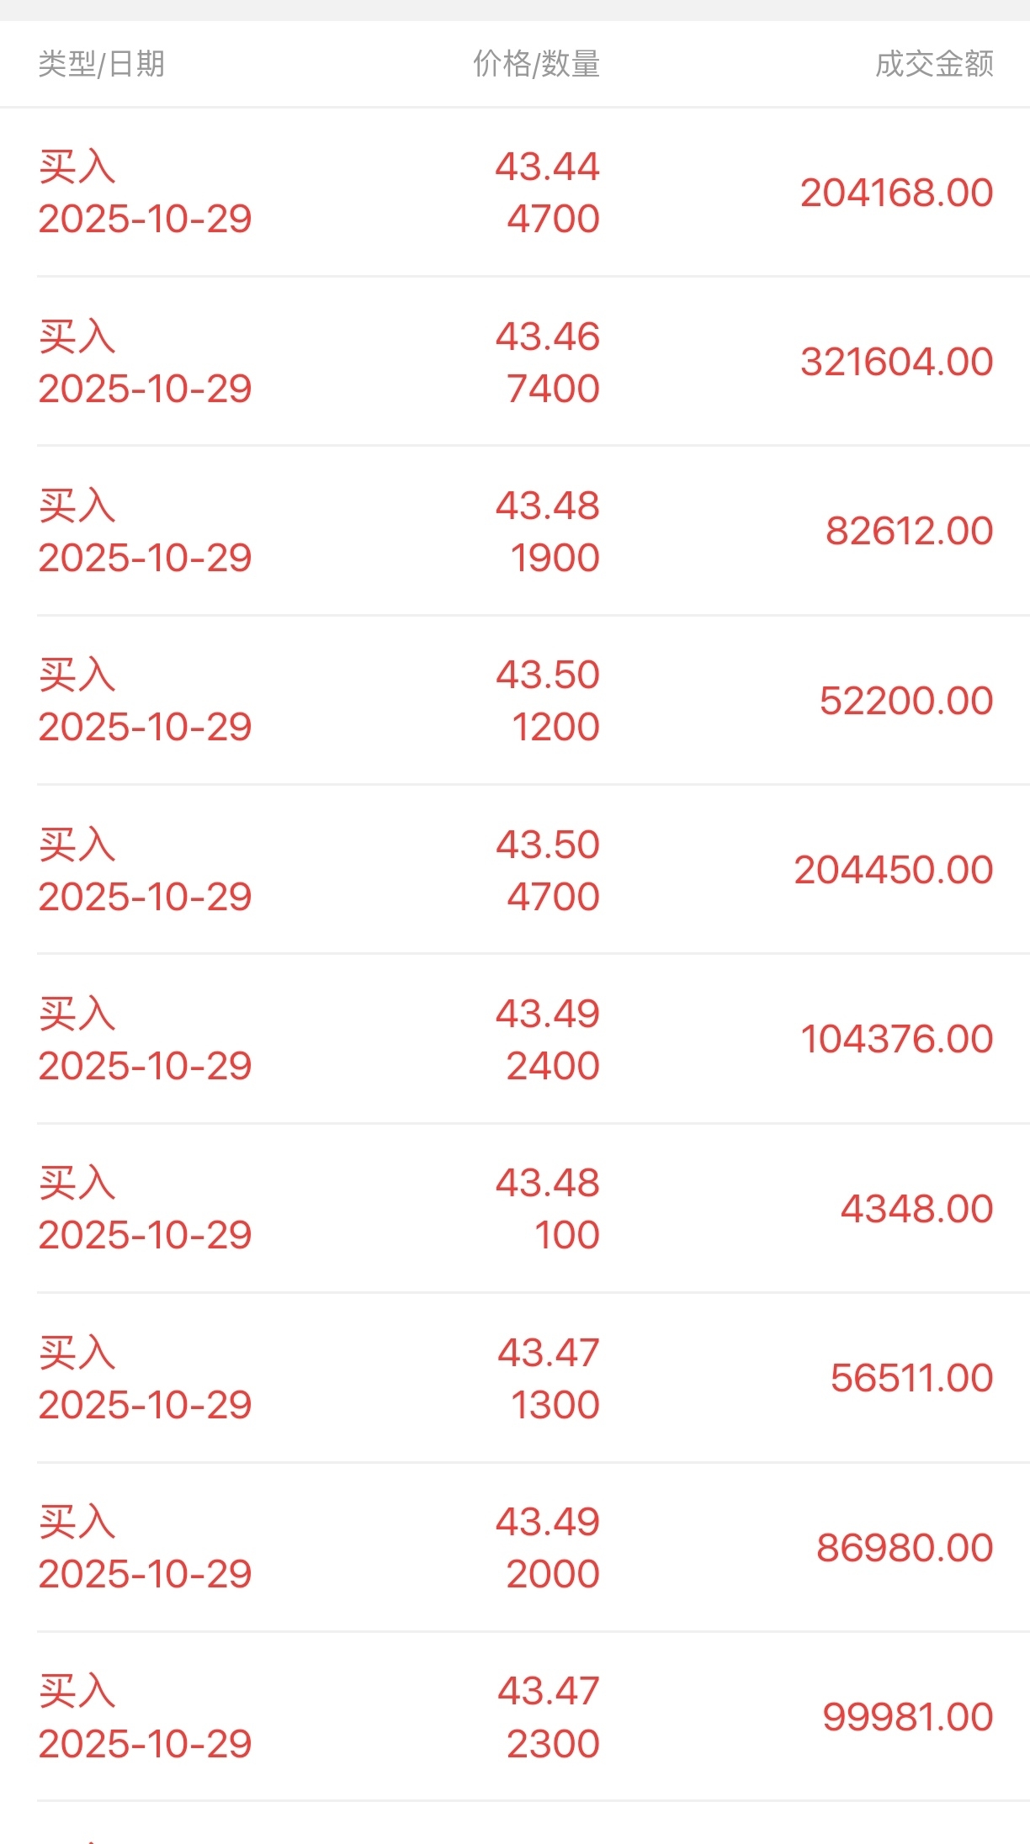Image resolution: width=1030 pixels, height=1844 pixels.
Task: Select the quantity 2300
Action: point(553,1744)
